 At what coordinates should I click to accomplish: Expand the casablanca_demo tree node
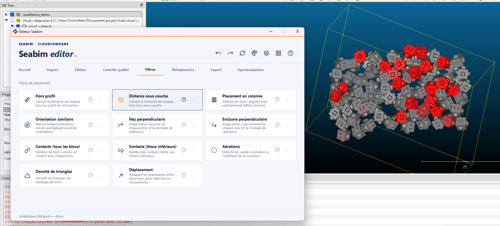point(6,14)
